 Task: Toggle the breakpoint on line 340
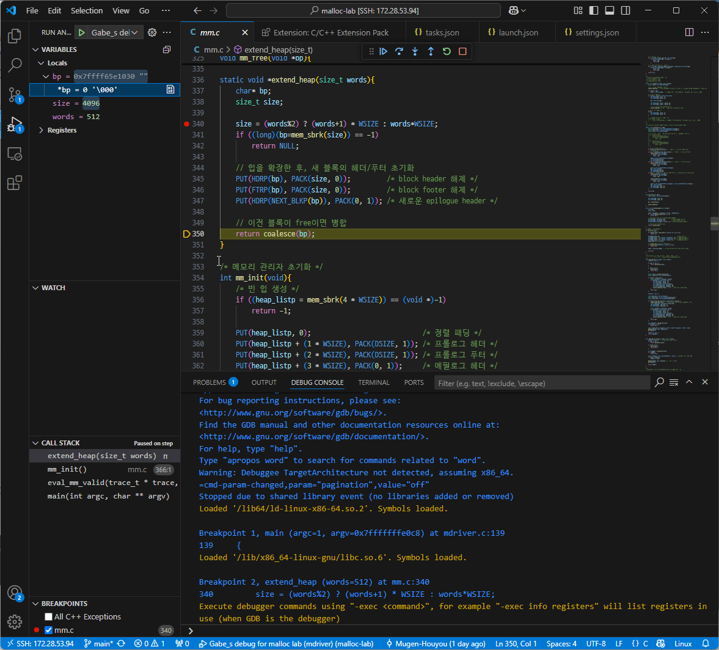[186, 123]
